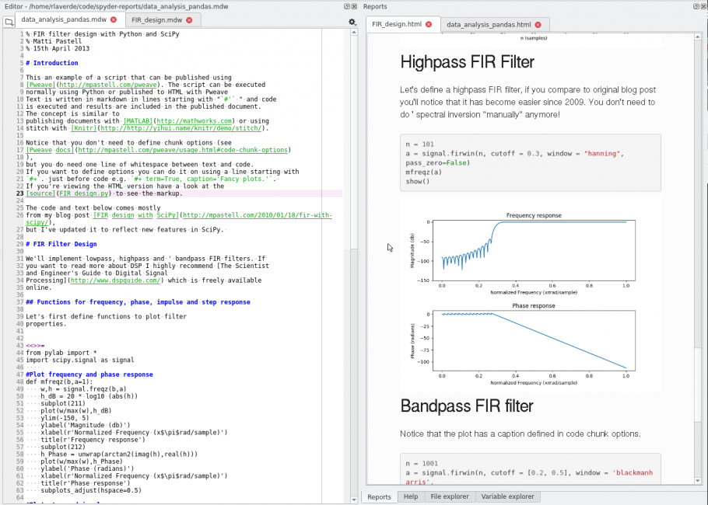Open the File explorer tab
708x505 pixels.
[449, 496]
